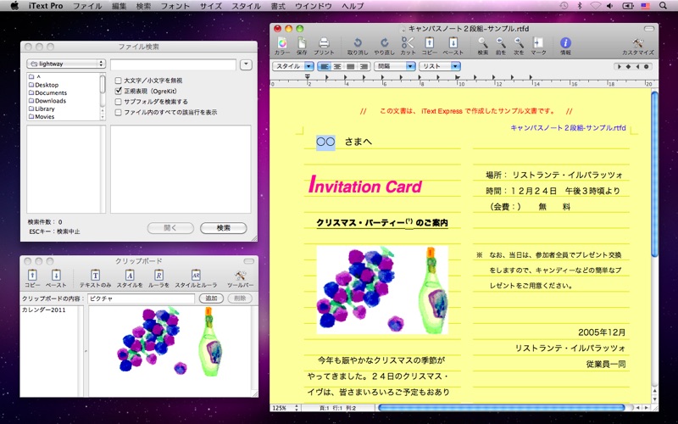Click the 検索 button in file search
Viewport: 678px width, 424px height.
224,228
